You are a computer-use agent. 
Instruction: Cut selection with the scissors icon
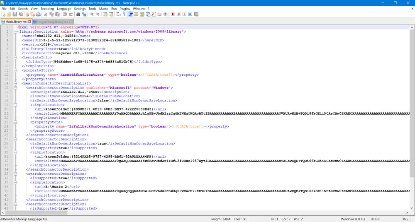tap(46, 14)
